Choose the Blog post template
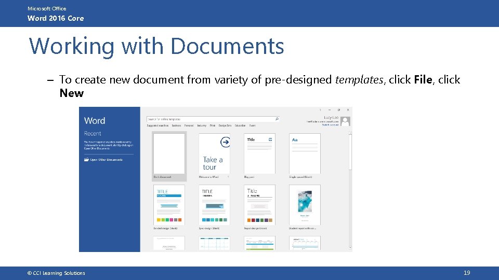Screen dimensions: 499x280 [x=259, y=153]
